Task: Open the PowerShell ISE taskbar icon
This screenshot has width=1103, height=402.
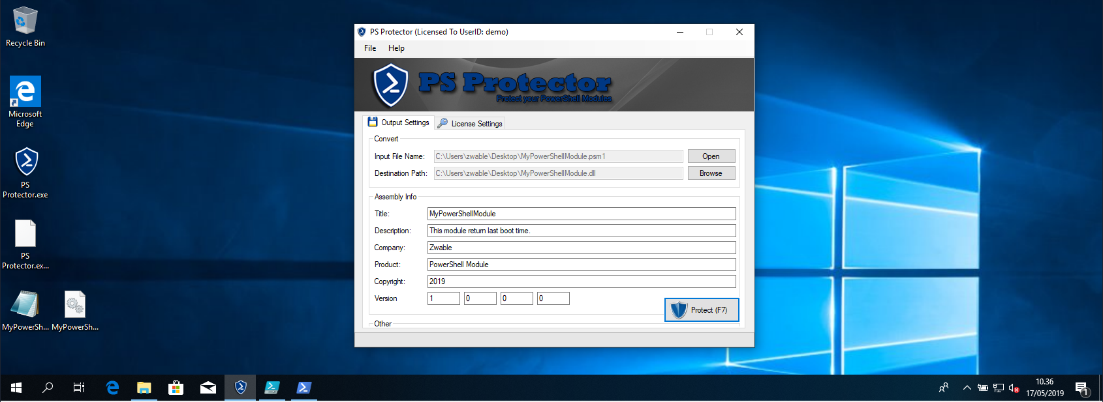Action: point(272,388)
